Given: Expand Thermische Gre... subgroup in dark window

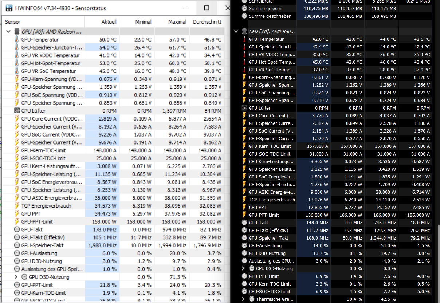Looking at the screenshot, I should tap(243, 299).
